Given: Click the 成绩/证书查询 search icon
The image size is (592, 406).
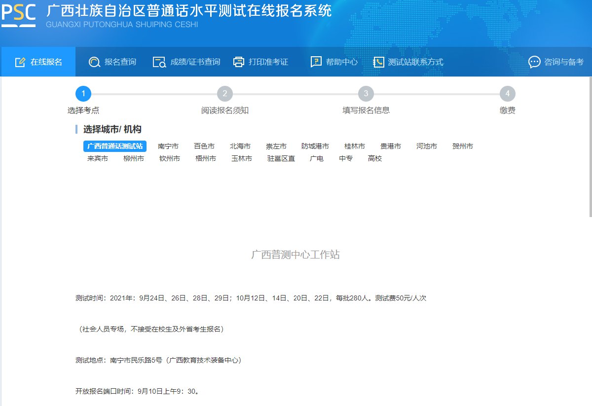Looking at the screenshot, I should [x=159, y=62].
